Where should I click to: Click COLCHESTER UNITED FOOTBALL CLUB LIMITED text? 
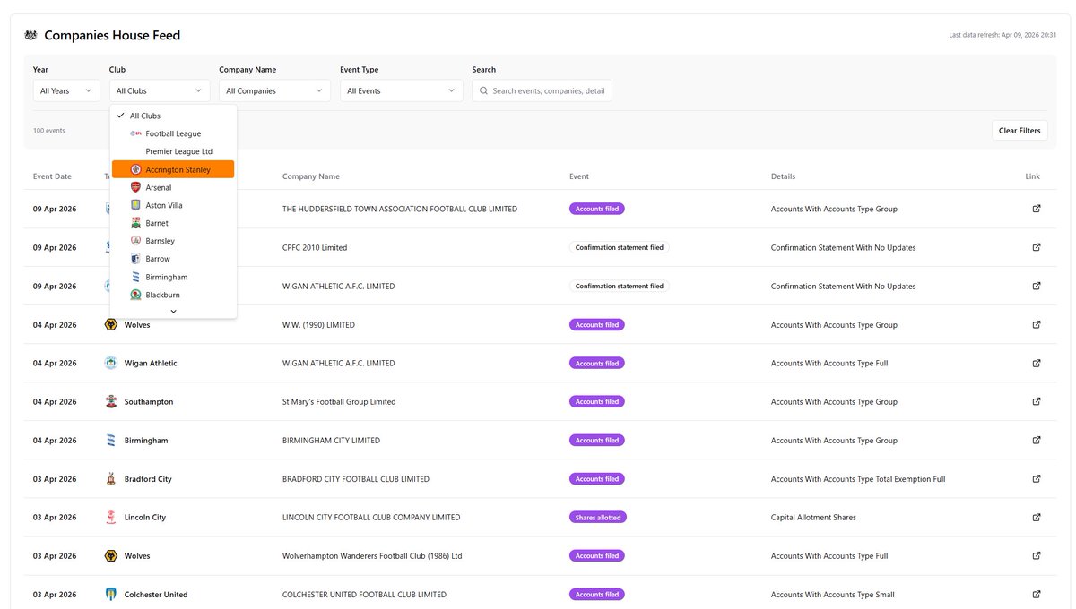click(364, 594)
